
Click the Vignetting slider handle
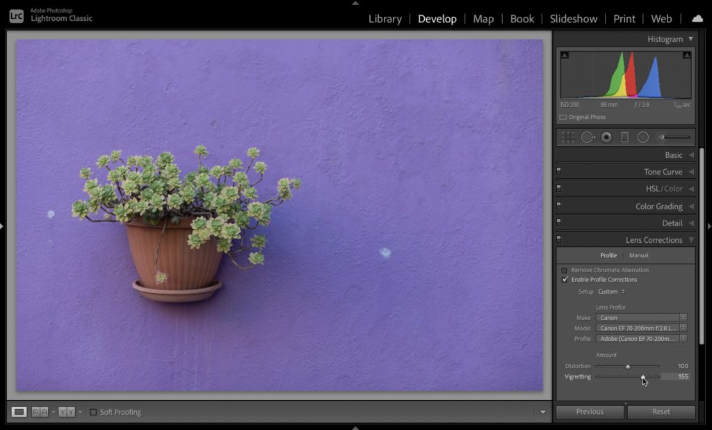pyautogui.click(x=643, y=377)
